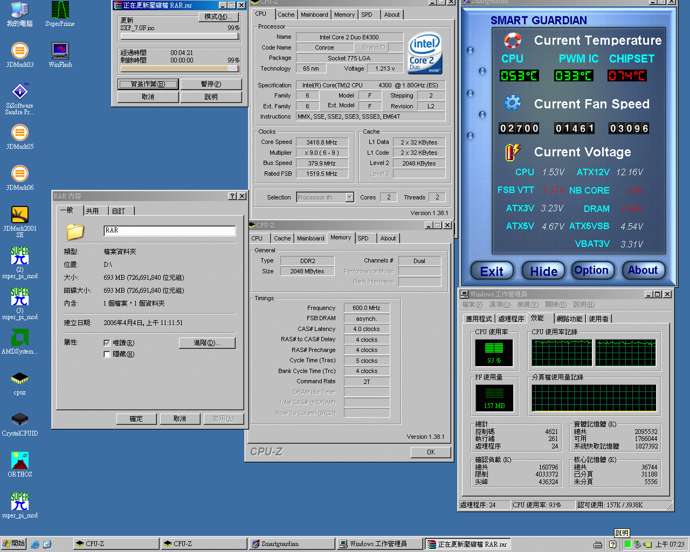Click RAR folder icon in properties dialog
The height and width of the screenshot is (552, 690).
[75, 232]
